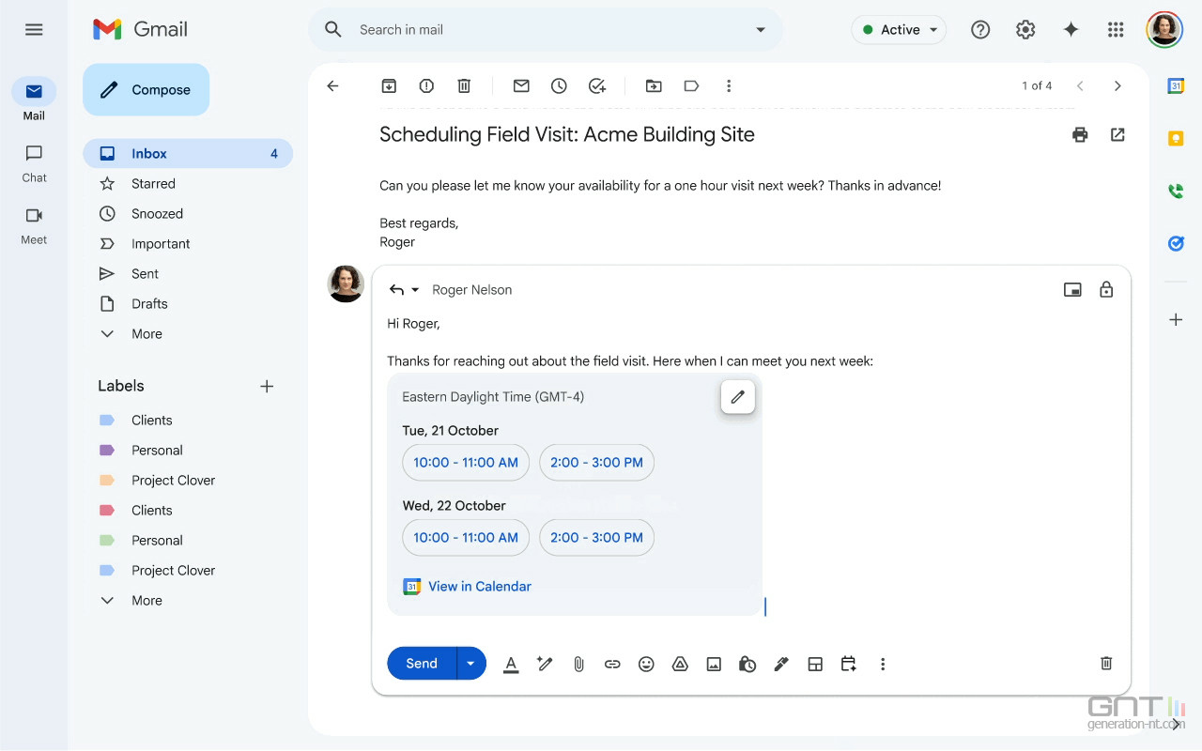Image resolution: width=1202 pixels, height=751 pixels.
Task: Open the Starred folder
Action: (x=153, y=184)
